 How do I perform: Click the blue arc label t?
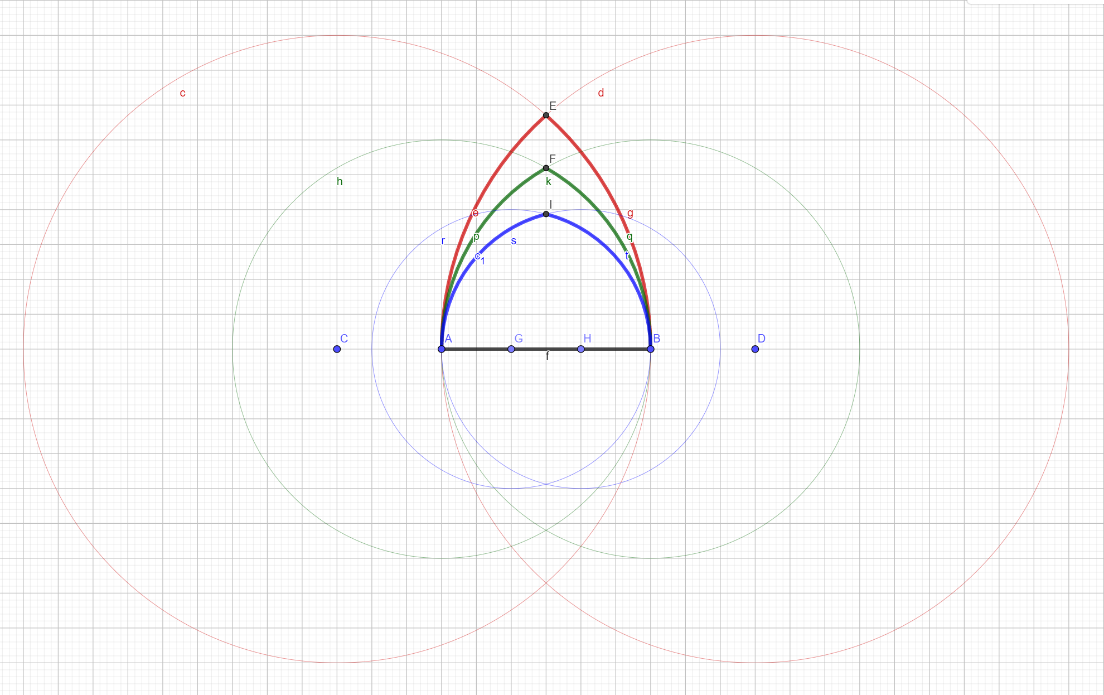[x=627, y=256]
